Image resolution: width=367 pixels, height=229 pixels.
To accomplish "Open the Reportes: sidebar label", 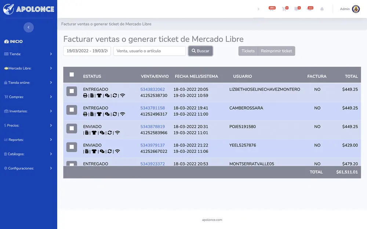I will (16, 140).
